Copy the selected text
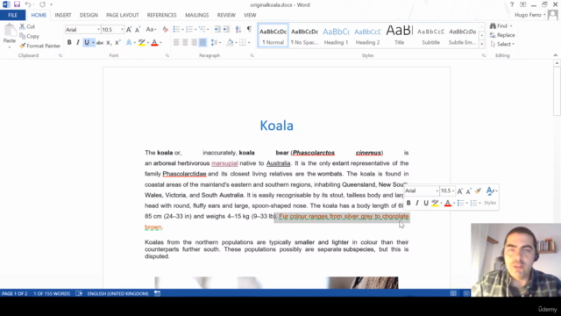 29,36
